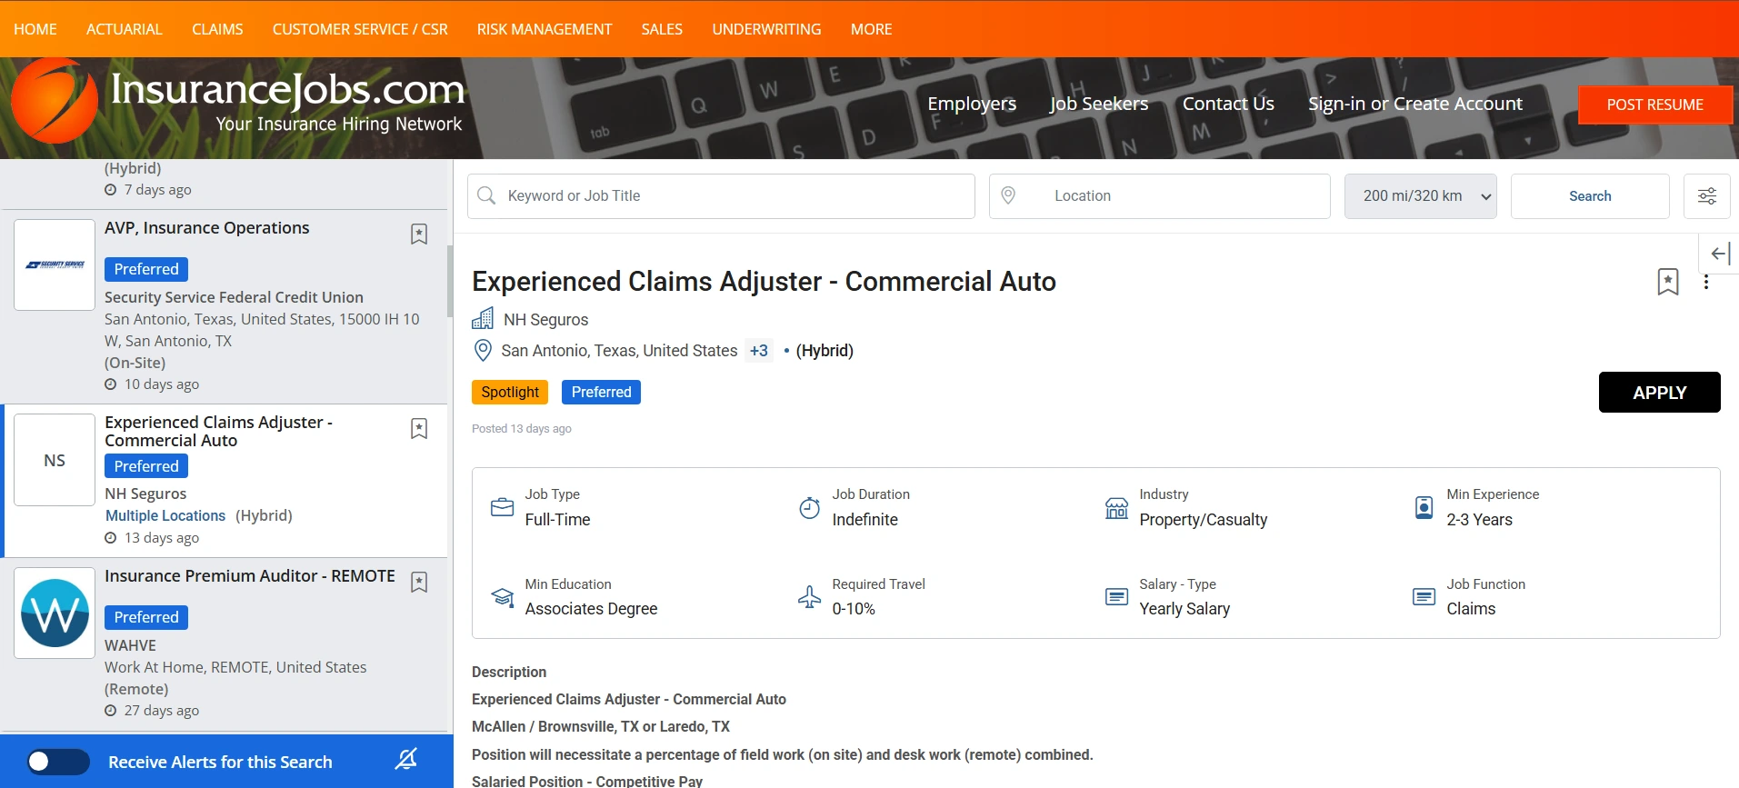Open the AVP, Insurance Operations job title
The image size is (1739, 788).
[207, 228]
